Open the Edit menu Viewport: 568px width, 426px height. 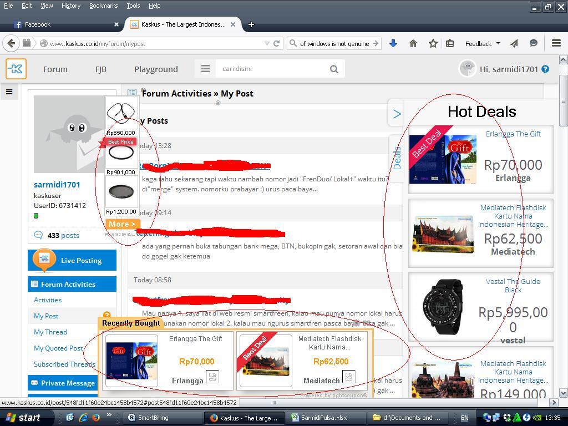(27, 6)
